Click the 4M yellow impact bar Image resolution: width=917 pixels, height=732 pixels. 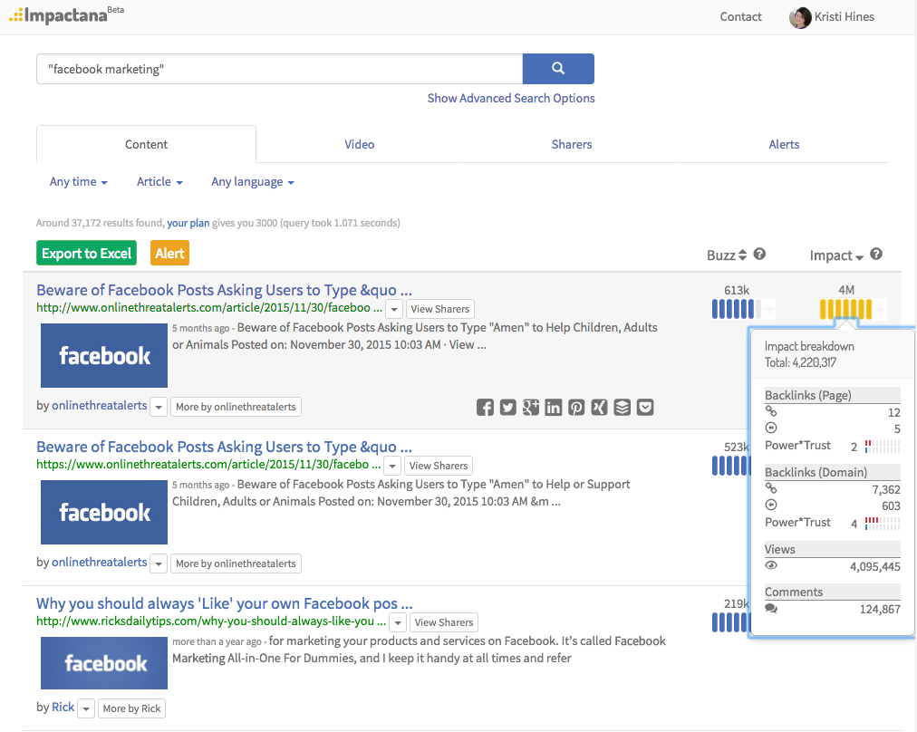(x=845, y=309)
